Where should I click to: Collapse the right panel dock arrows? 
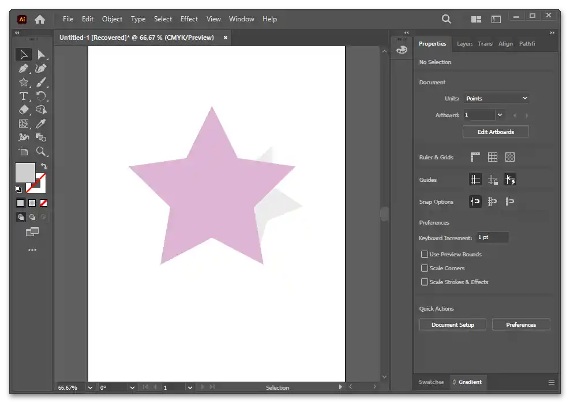pyautogui.click(x=552, y=33)
